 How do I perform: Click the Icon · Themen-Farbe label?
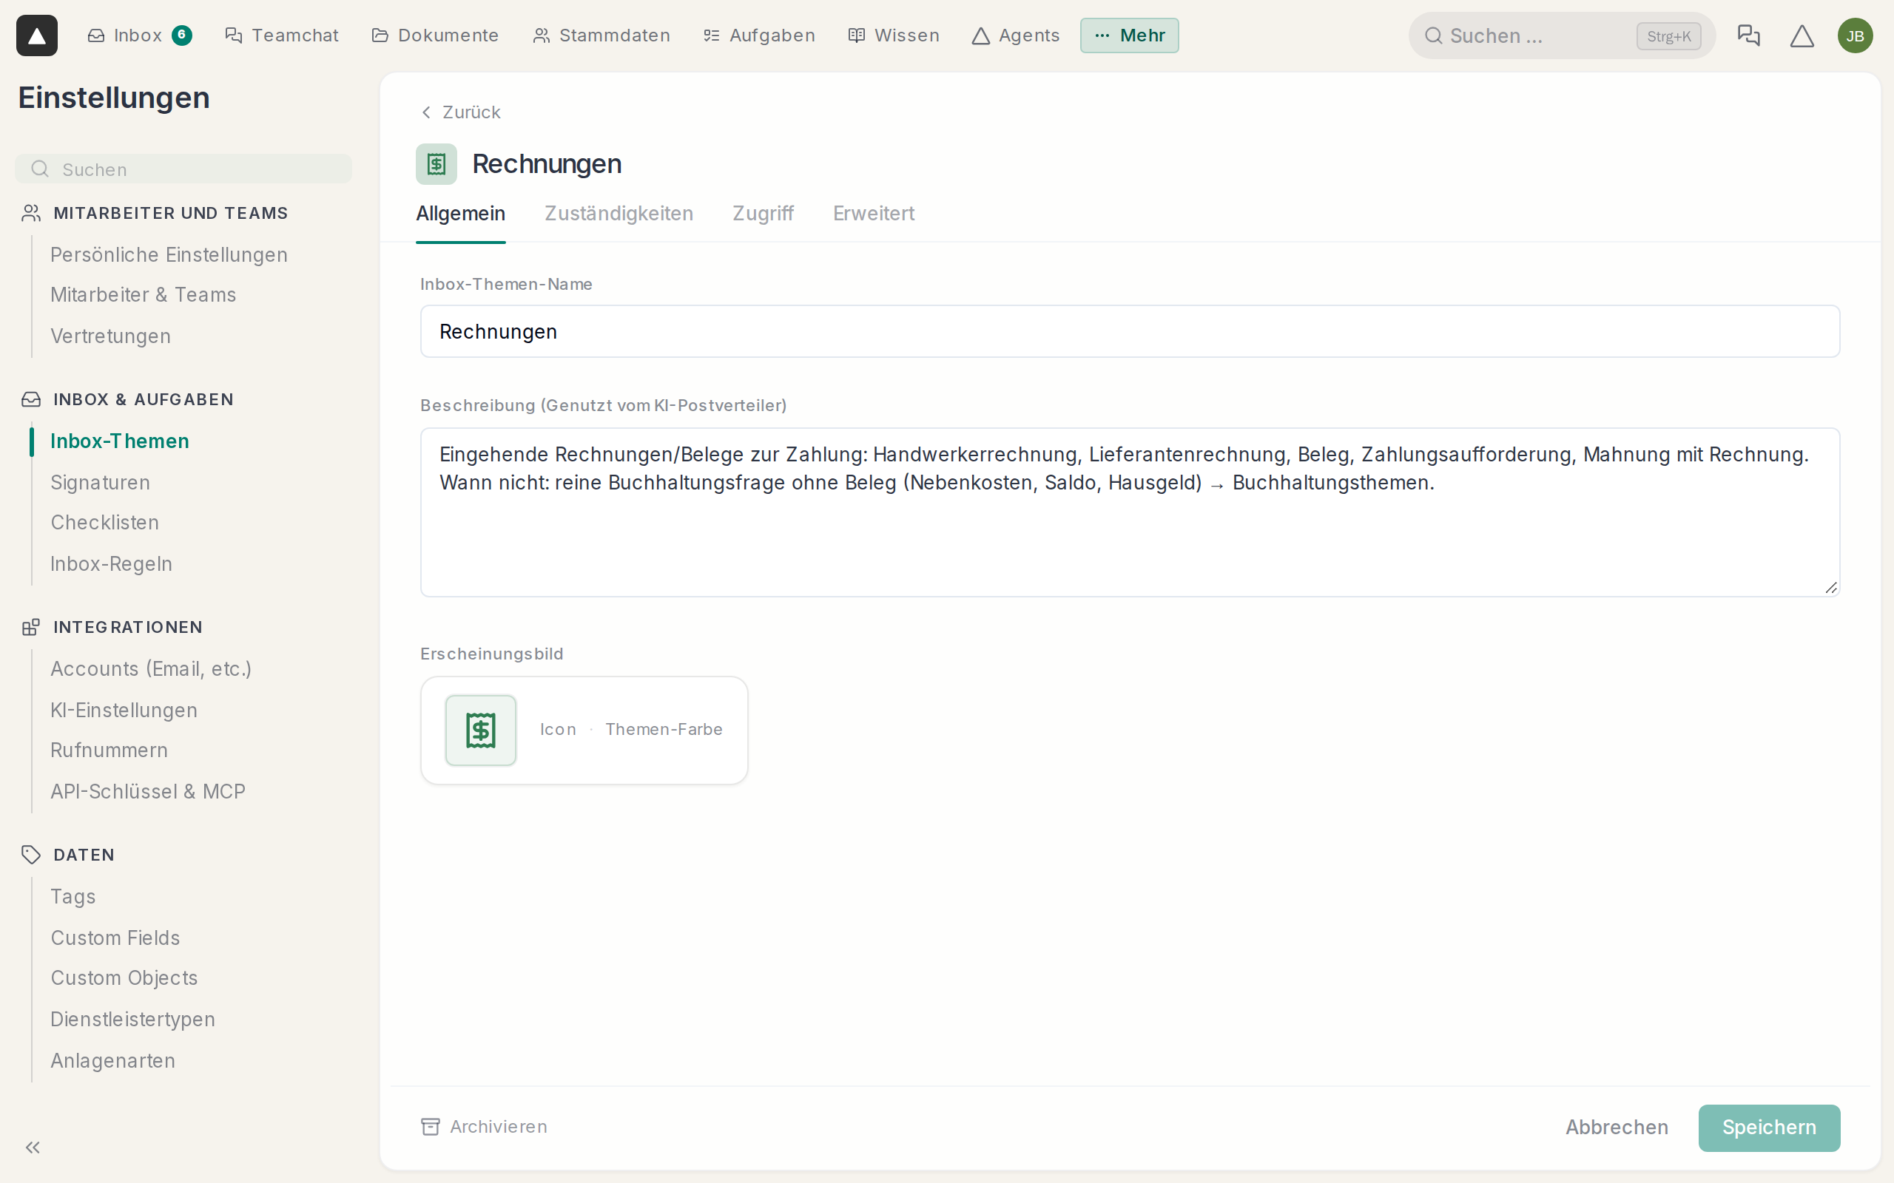tap(631, 729)
